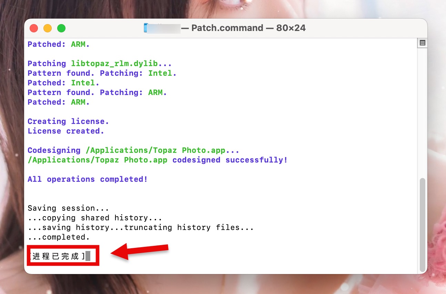The height and width of the screenshot is (294, 446).
Task: Click the empty scrollbar track above the thumb
Action: pyautogui.click(x=422, y=114)
